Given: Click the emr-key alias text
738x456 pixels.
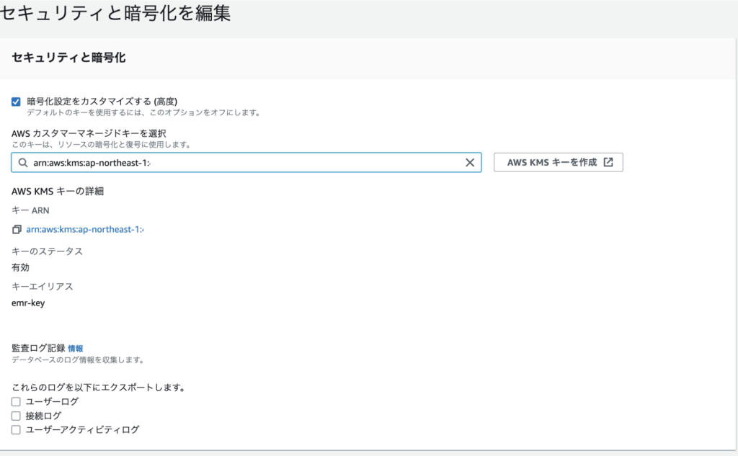Looking at the screenshot, I should pyautogui.click(x=28, y=303).
